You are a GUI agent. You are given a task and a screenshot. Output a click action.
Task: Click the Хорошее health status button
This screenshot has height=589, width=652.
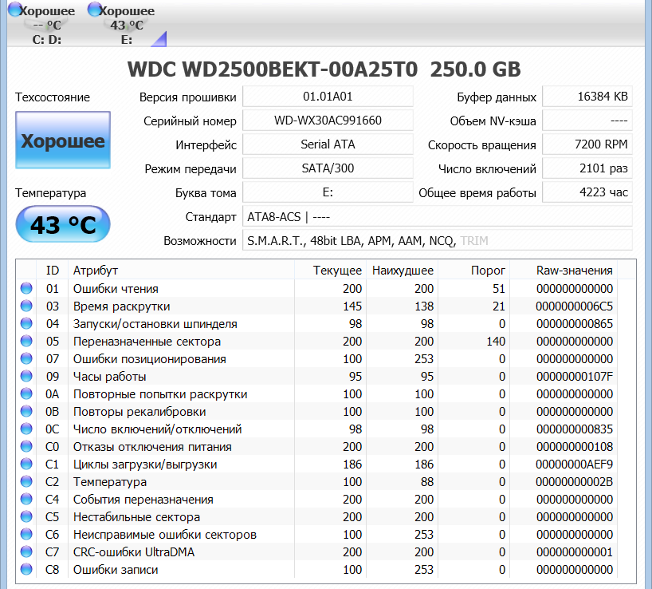(x=63, y=140)
